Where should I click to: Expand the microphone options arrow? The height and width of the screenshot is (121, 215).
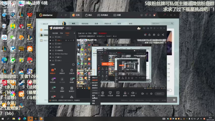pyautogui.click(x=128, y=93)
